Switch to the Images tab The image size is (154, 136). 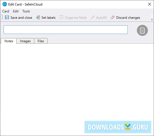(25, 41)
